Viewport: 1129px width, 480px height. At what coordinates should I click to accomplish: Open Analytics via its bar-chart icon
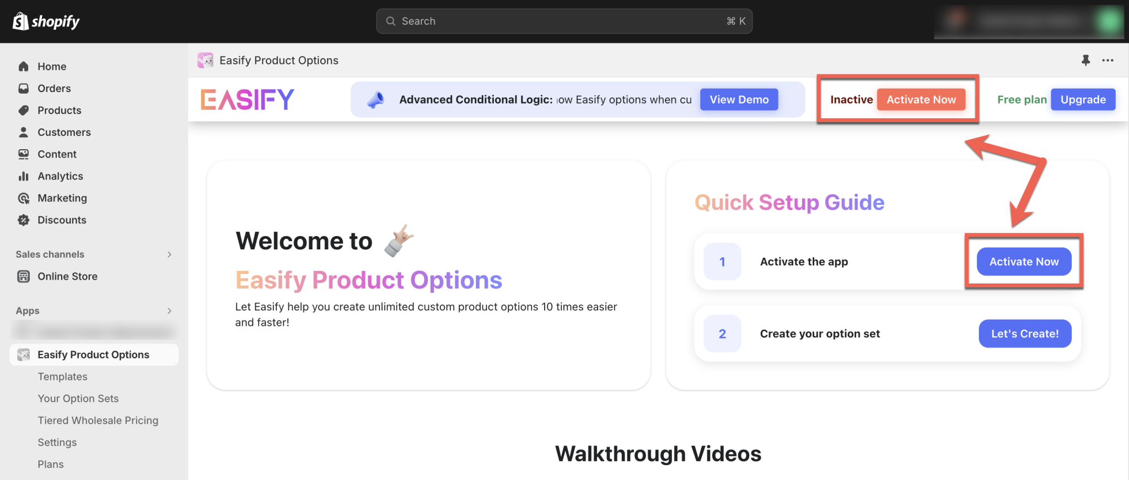[24, 176]
